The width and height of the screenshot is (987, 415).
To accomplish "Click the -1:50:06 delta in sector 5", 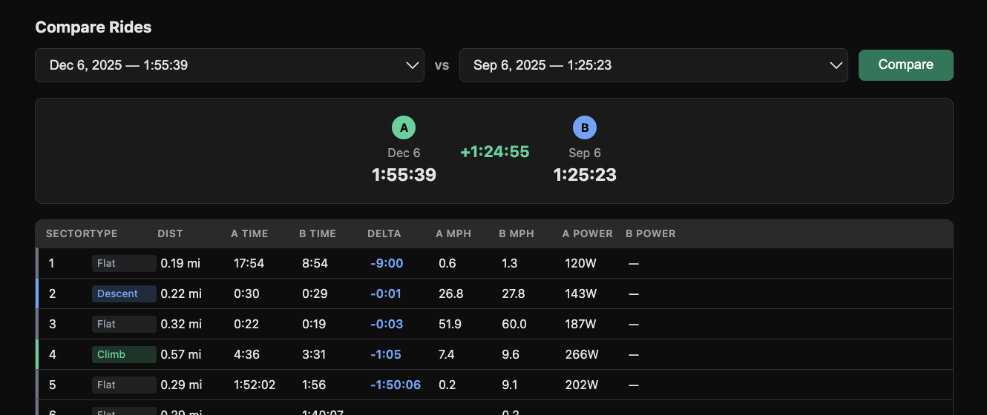I will (396, 385).
